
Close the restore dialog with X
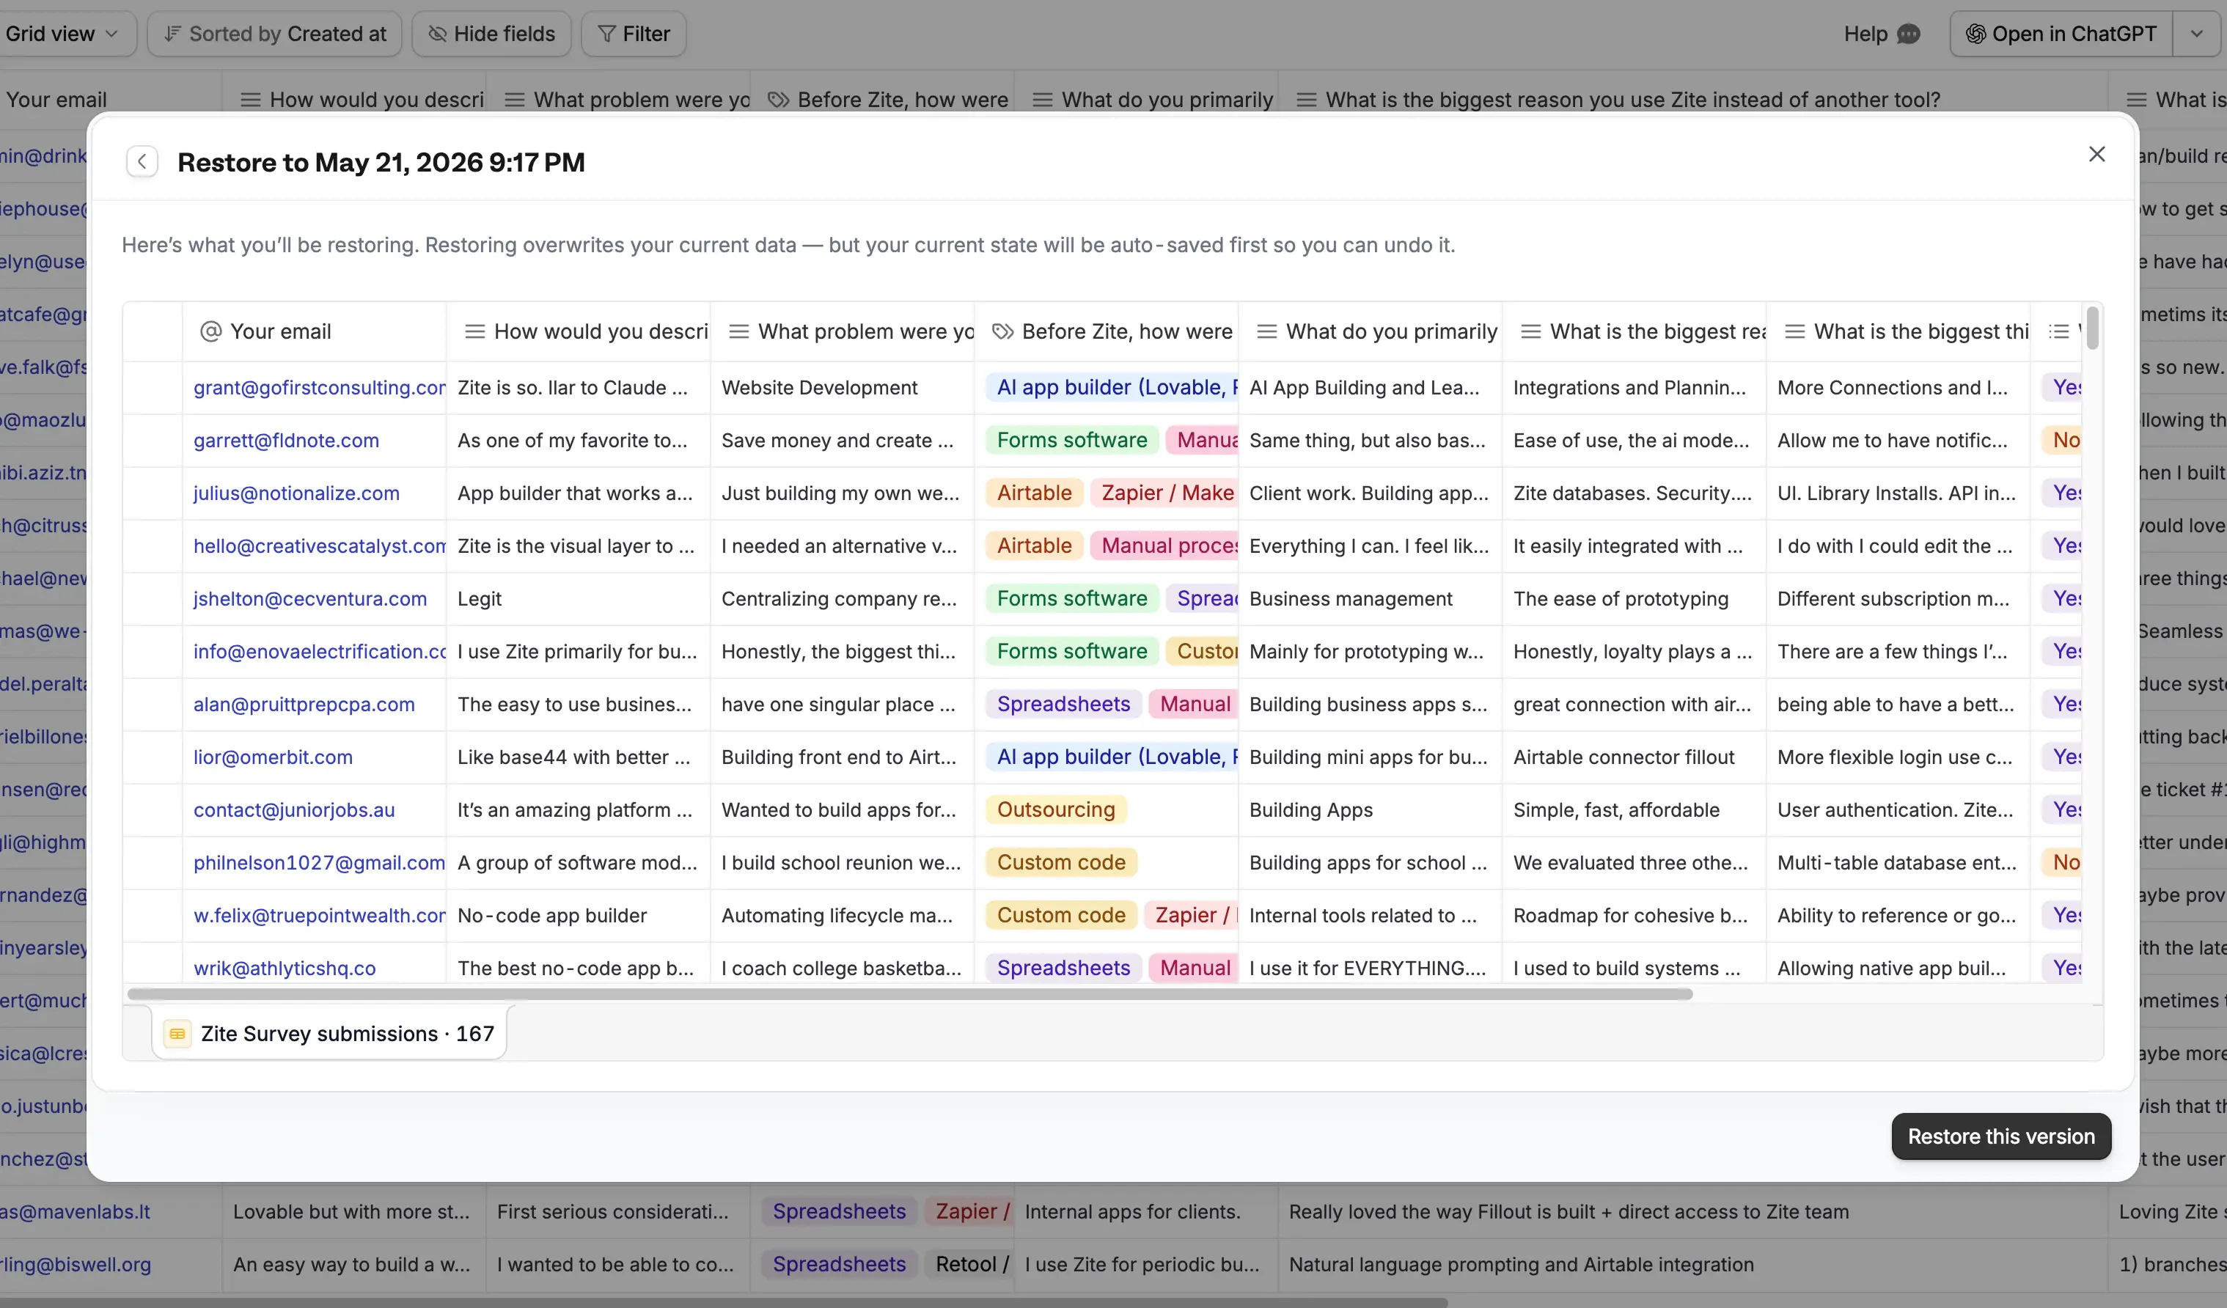(2096, 155)
